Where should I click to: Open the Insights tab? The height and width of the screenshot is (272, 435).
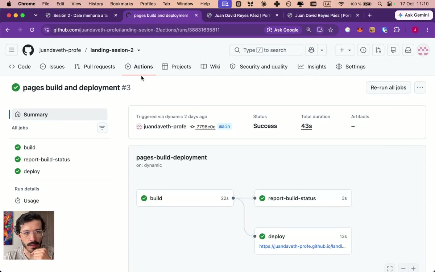pos(312,66)
